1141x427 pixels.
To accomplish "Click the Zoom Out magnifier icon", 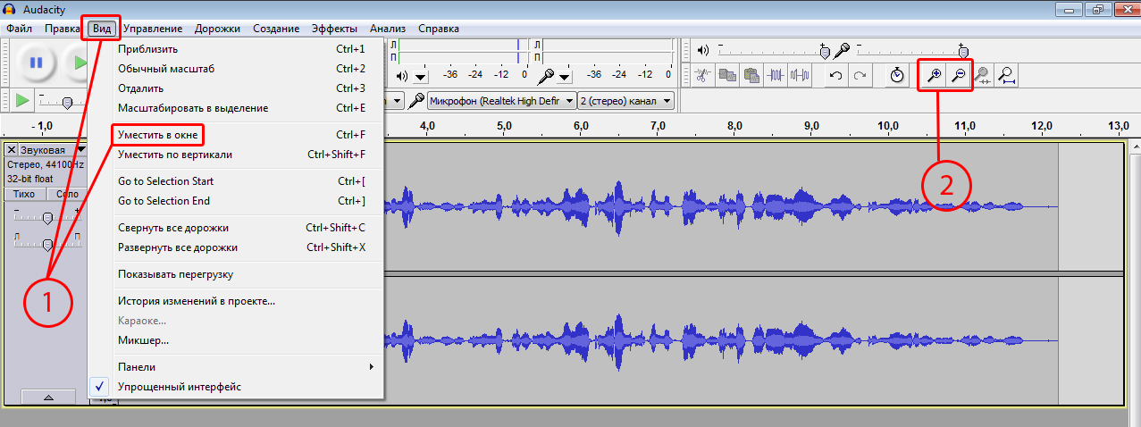I will (x=958, y=76).
